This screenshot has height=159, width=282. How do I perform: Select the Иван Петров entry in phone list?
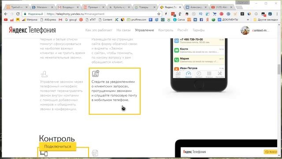tap(199, 68)
